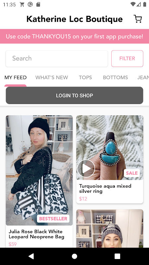Viewport: 149px width, 265px height.
Task: Play the turquoise ring video
Action: click(x=86, y=168)
